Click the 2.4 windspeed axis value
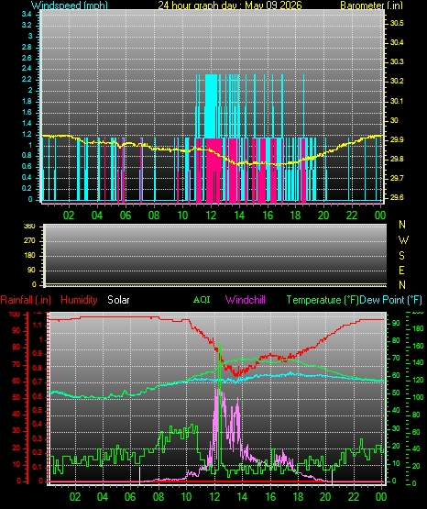The image size is (427, 509). (x=27, y=69)
